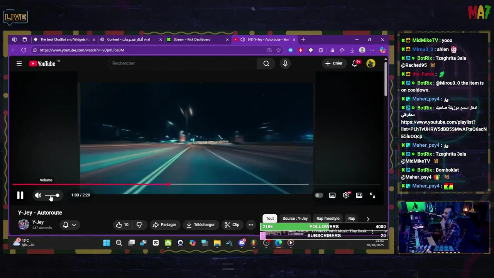Dislike the video

pyautogui.click(x=139, y=225)
